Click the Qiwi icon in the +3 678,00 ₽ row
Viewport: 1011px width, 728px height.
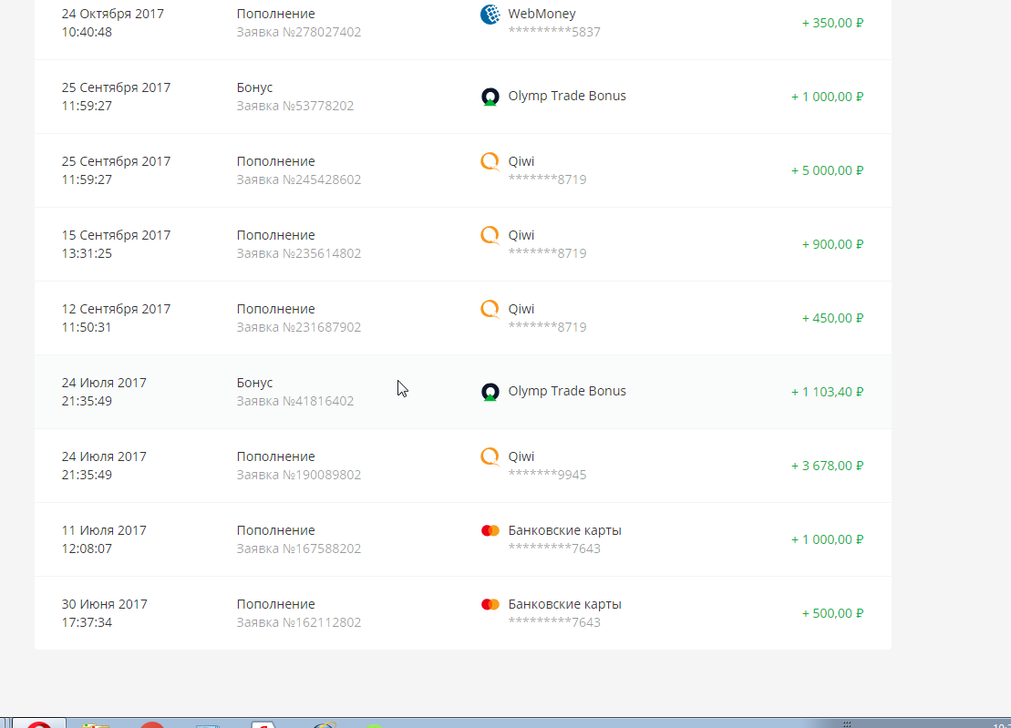tap(490, 456)
